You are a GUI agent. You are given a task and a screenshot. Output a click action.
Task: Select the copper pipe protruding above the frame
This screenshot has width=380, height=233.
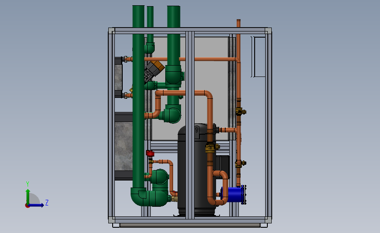238,23
